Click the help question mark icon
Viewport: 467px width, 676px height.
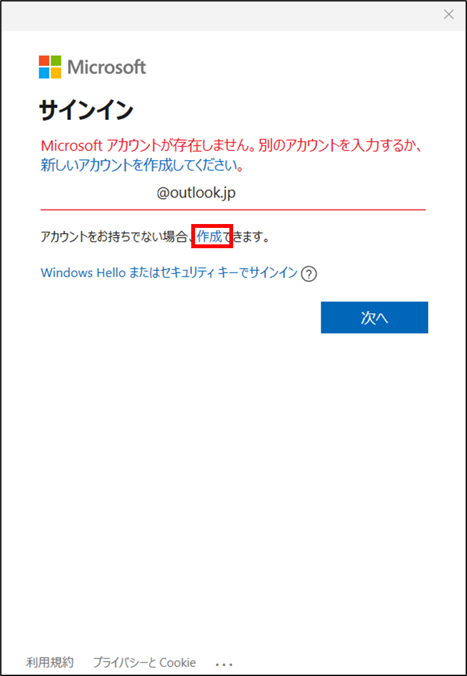tap(309, 274)
